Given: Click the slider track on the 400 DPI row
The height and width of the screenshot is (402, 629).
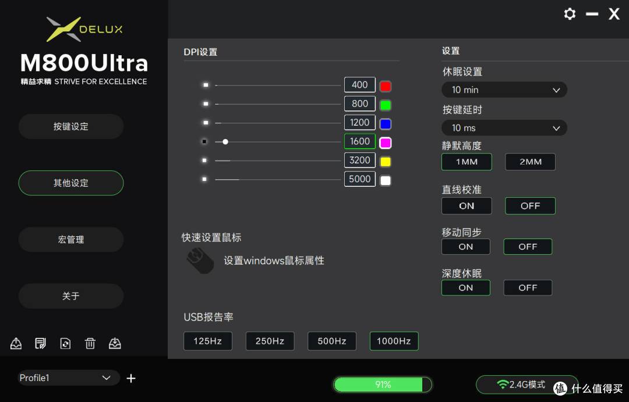Looking at the screenshot, I should coord(278,86).
